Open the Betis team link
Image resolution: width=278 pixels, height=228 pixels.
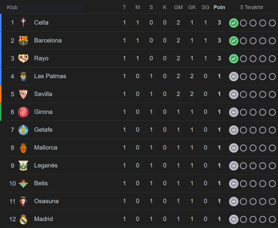point(41,183)
